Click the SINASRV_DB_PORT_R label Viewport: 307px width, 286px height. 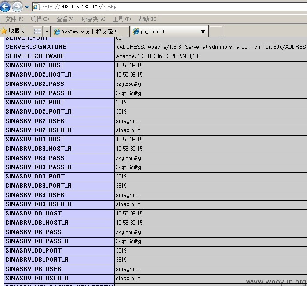click(37, 260)
